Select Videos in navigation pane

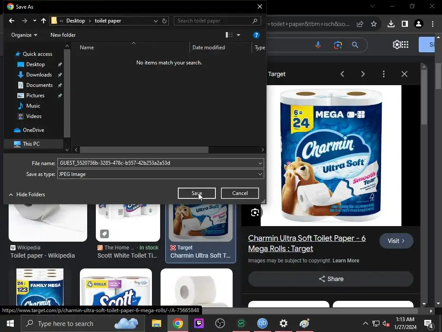(34, 116)
